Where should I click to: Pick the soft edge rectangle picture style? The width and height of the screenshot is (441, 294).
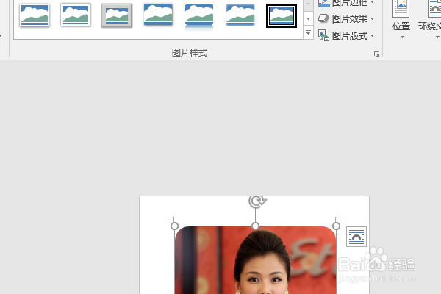(x=240, y=15)
